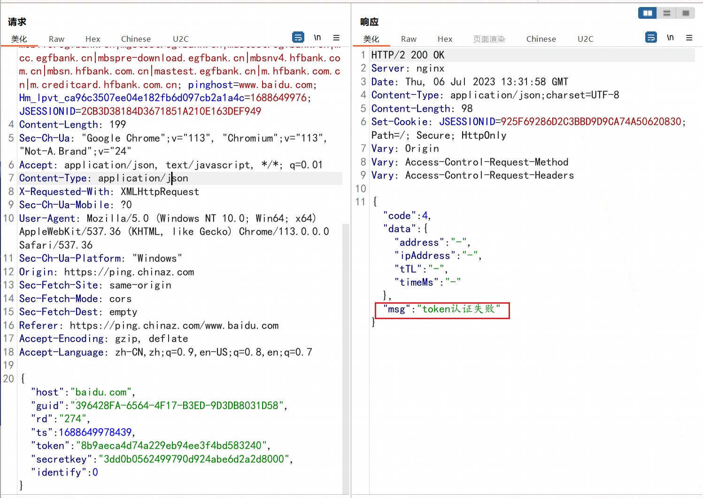Click the 响应 panel title
Screen dimensions: 703x498
click(x=369, y=22)
